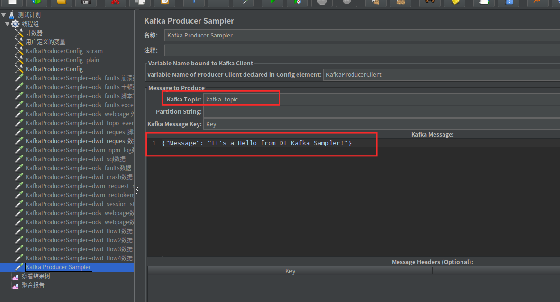This screenshot has height=302, width=560.
Task: Click the pipette icon of dwm_reqtoken sampler
Action: tap(19, 195)
